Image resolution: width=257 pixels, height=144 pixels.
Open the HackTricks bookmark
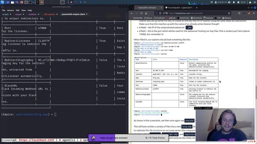click(x=183, y=18)
